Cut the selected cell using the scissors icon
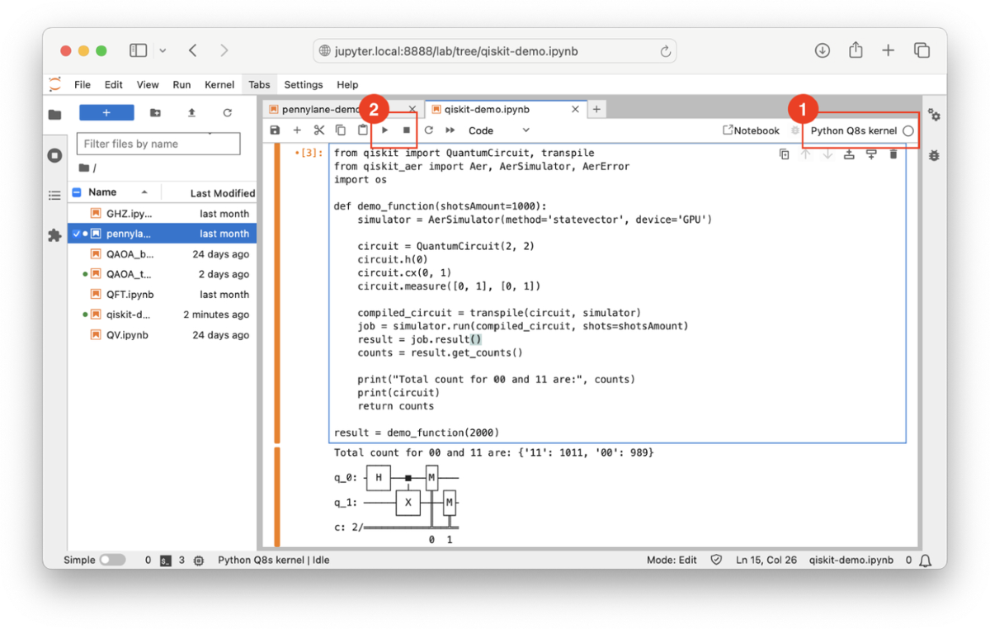The height and width of the screenshot is (629, 990). [319, 130]
